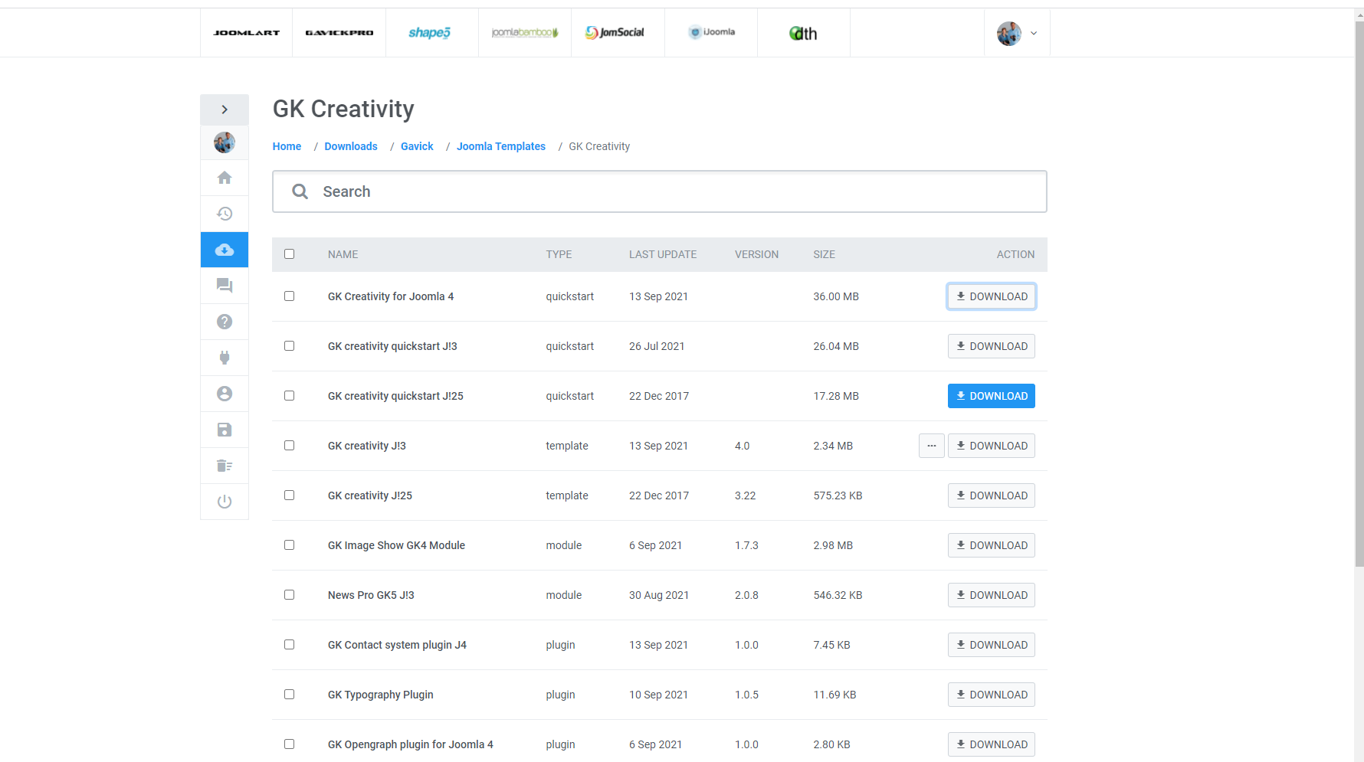Viewport: 1364px width, 762px height.
Task: Open more options for GK creativity J!3
Action: [932, 446]
